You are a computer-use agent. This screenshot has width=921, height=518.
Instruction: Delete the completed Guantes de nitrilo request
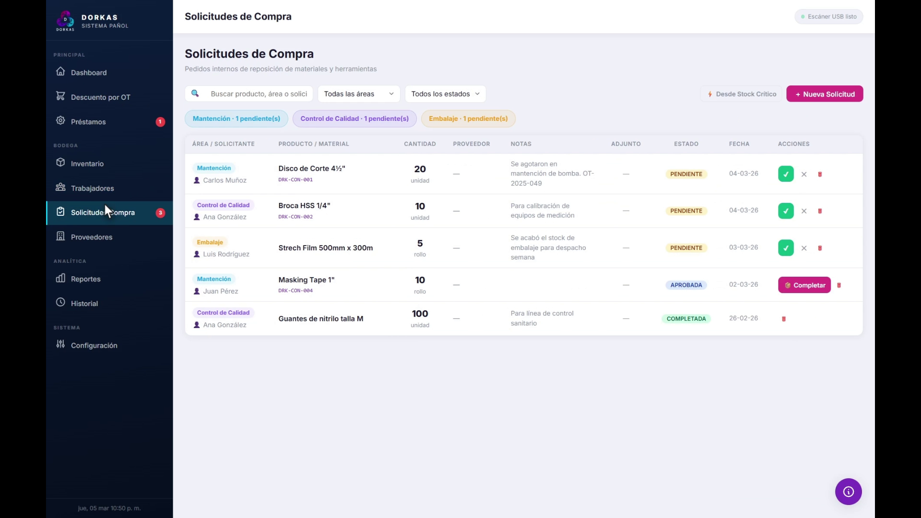pos(784,319)
